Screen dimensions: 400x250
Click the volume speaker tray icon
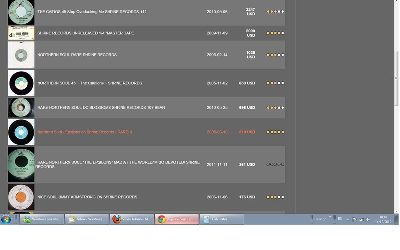coord(368,219)
